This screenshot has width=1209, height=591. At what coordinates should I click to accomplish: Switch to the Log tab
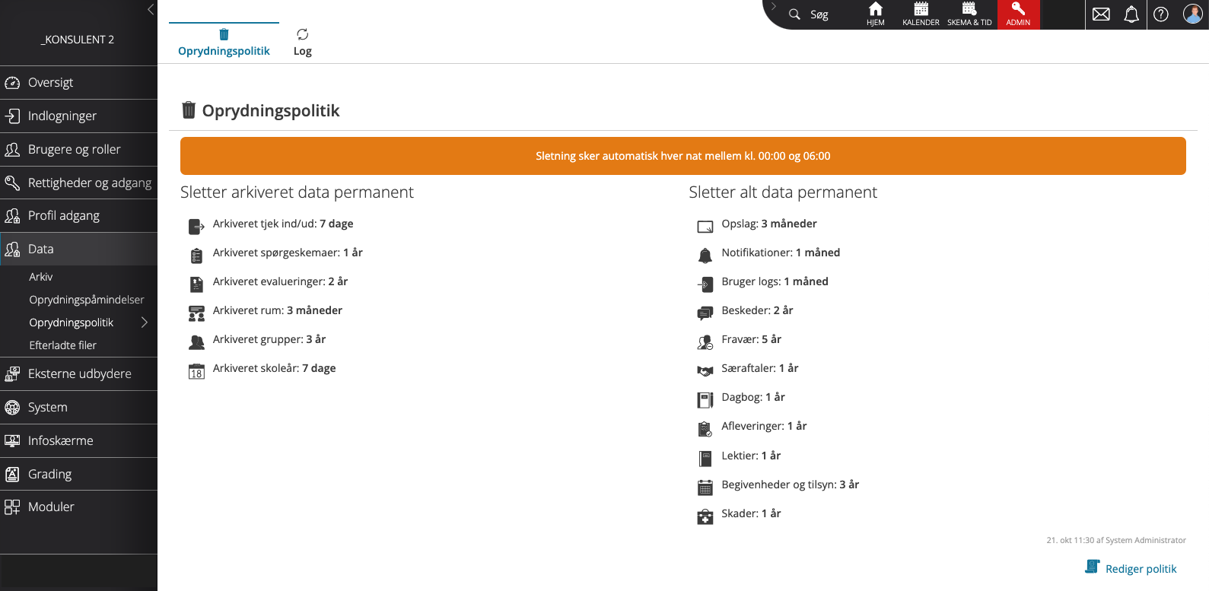point(303,43)
